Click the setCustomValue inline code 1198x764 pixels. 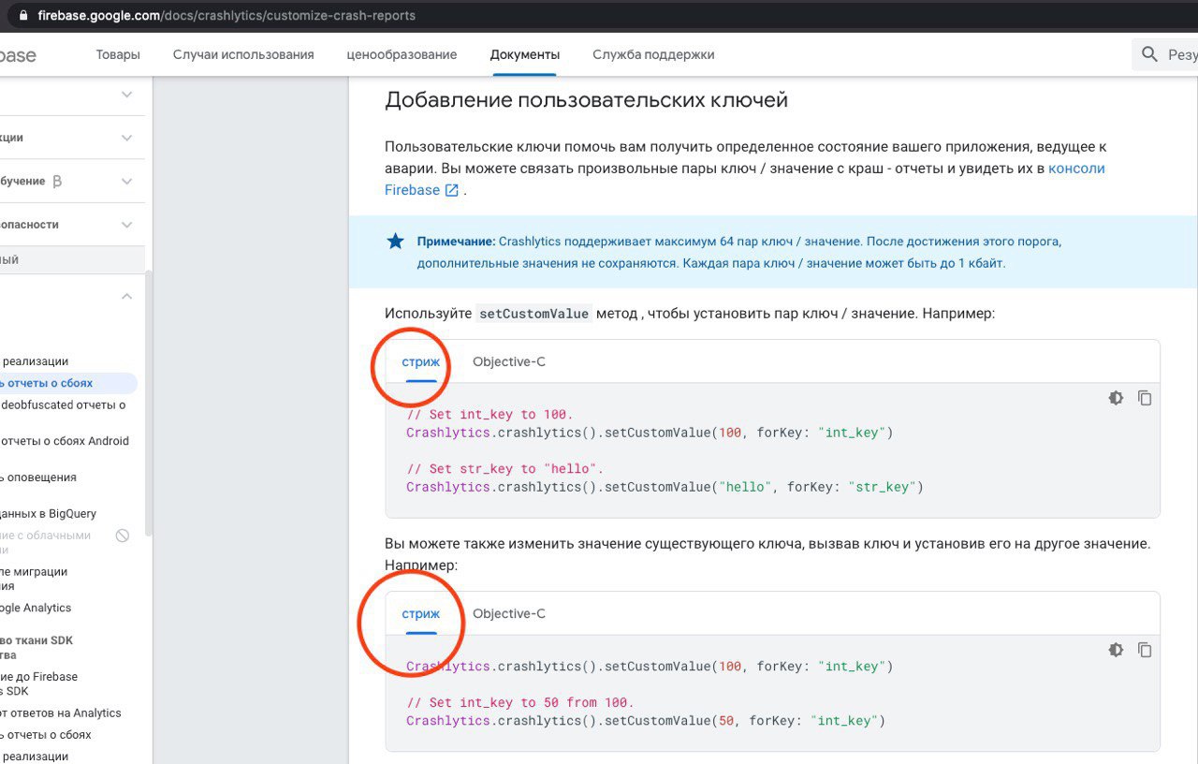point(533,314)
